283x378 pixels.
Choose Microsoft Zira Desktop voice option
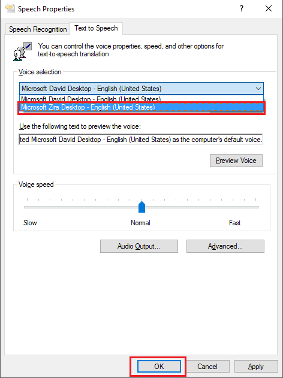point(141,107)
